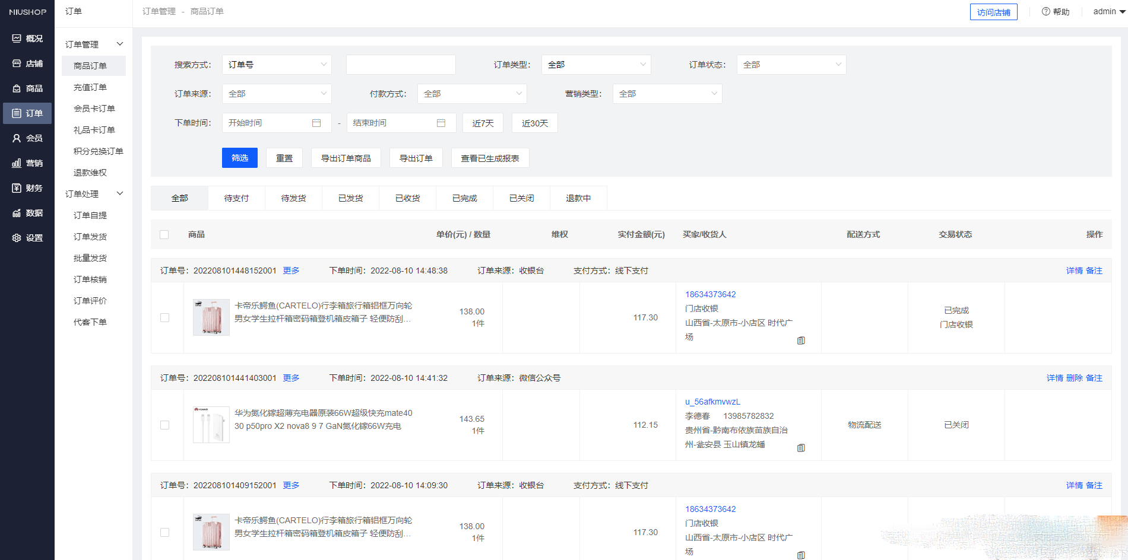Copy address icon in first order row
Screen dimensions: 1128x560
tap(801, 341)
